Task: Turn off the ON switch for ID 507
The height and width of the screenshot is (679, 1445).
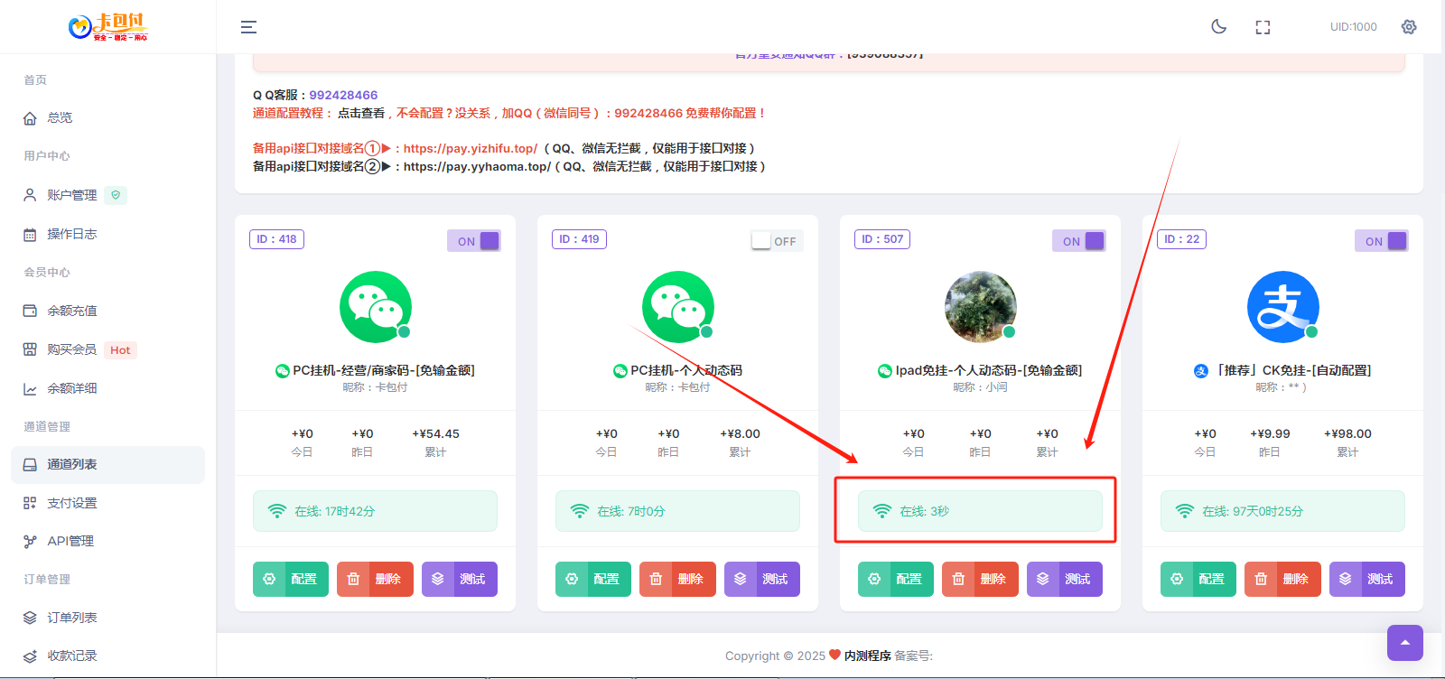Action: pyautogui.click(x=1079, y=241)
